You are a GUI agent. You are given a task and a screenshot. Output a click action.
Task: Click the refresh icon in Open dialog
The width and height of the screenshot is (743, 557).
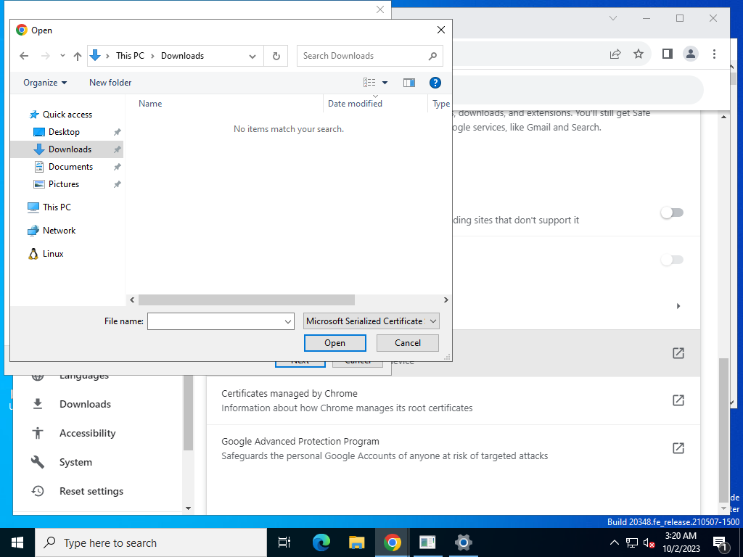point(276,56)
